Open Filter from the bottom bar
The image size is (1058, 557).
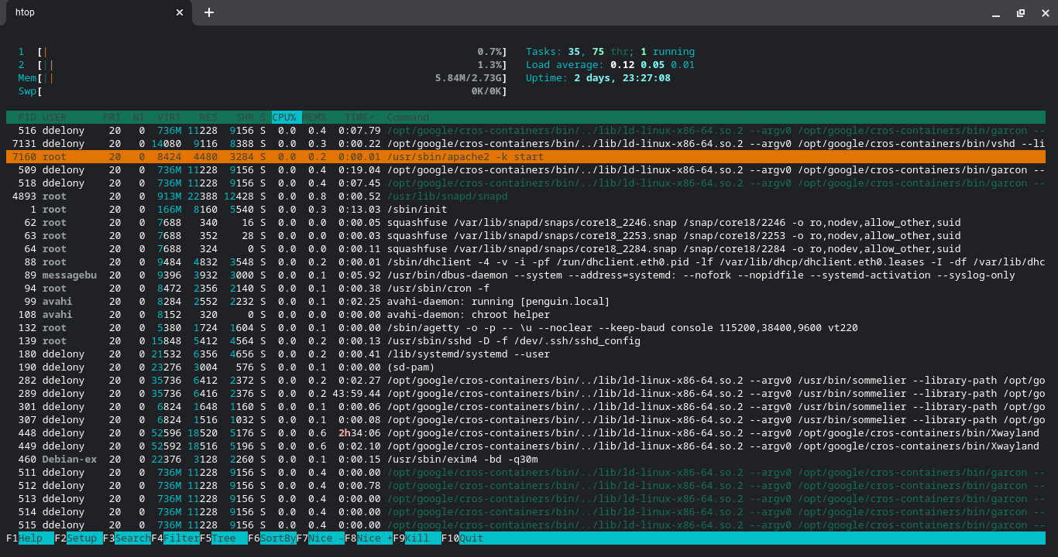(x=181, y=538)
